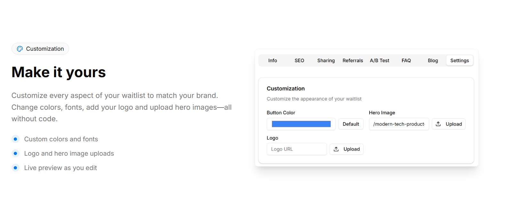Click the Logo URL input field
Screen dimensions: 505x208
click(296, 149)
